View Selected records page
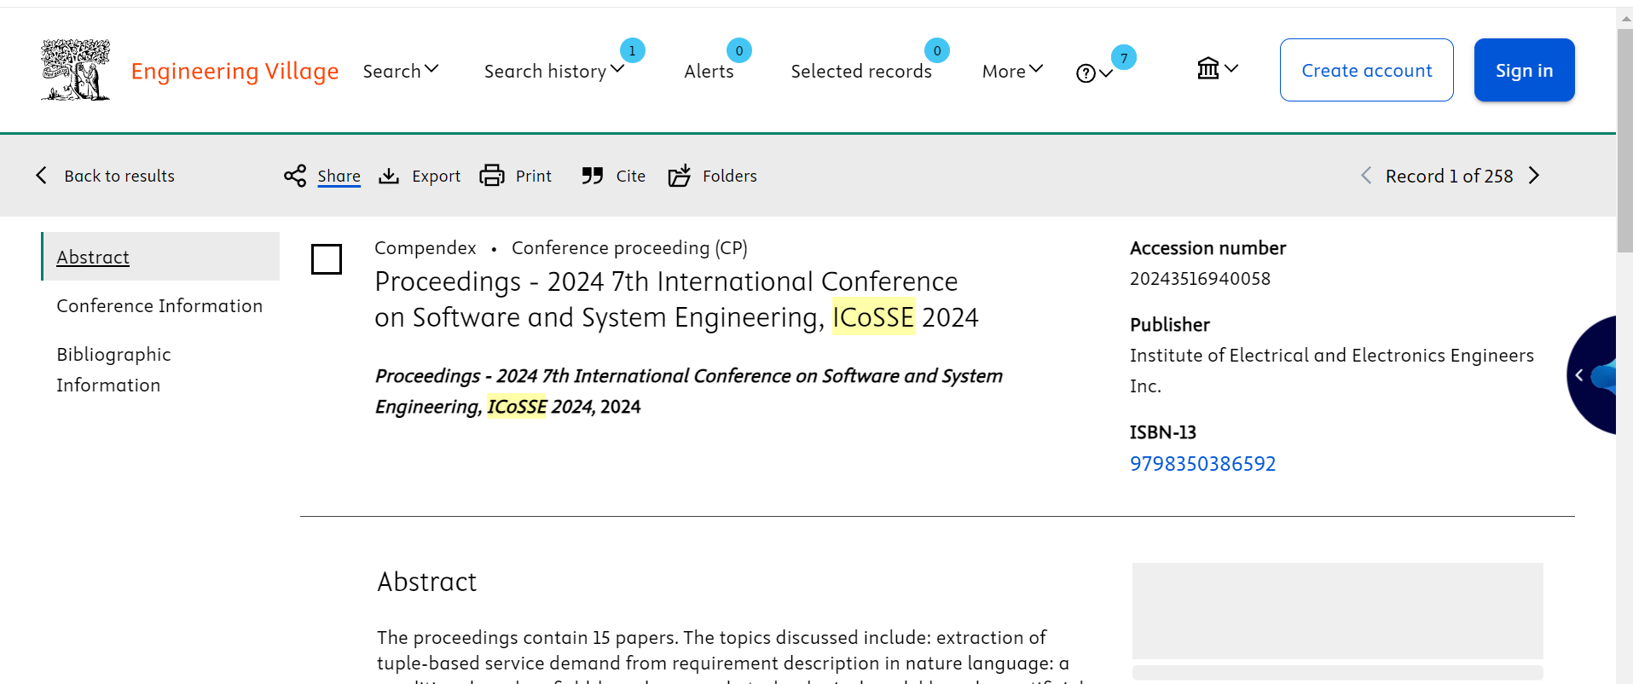The image size is (1633, 684). pos(861,71)
